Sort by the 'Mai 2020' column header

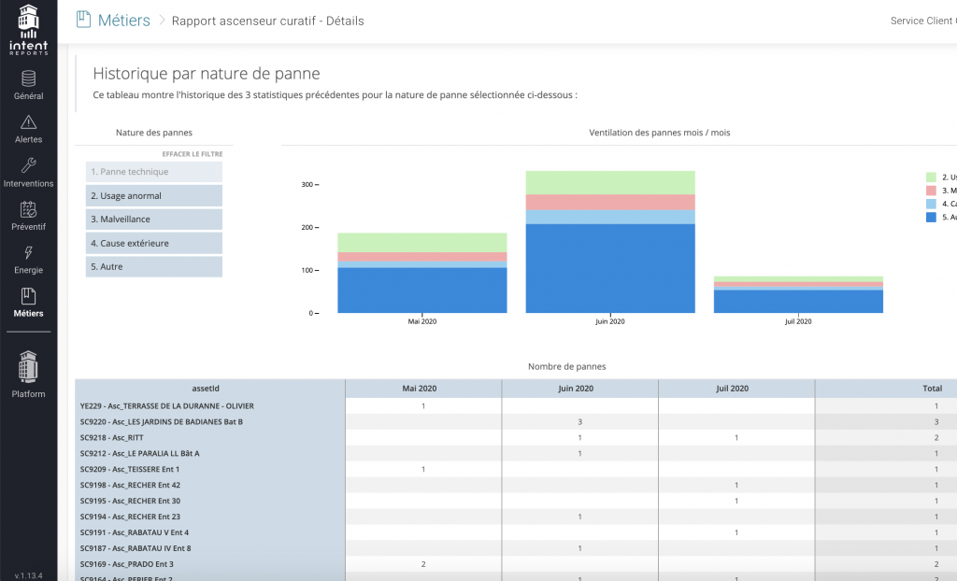point(423,388)
